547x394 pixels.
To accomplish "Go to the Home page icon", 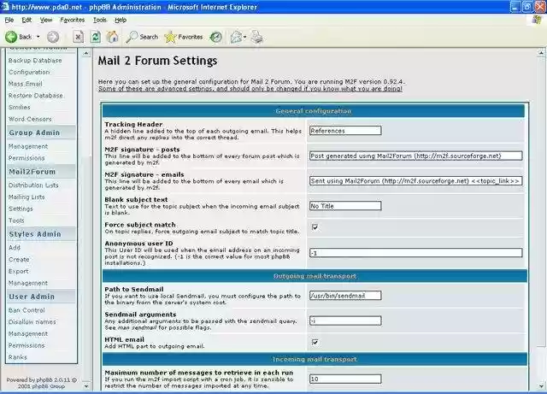I will [x=112, y=37].
